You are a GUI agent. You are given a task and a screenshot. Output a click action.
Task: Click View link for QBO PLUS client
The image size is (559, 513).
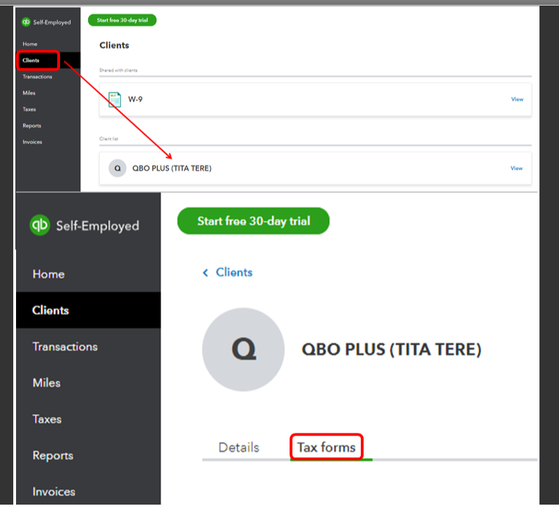tap(516, 168)
